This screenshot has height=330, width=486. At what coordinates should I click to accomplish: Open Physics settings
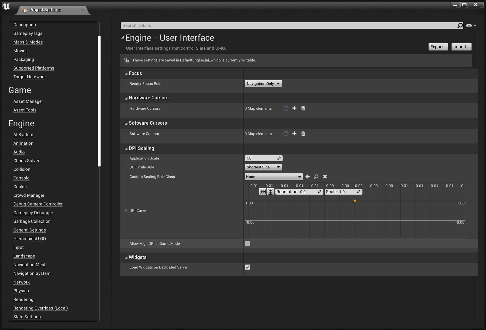(x=21, y=291)
